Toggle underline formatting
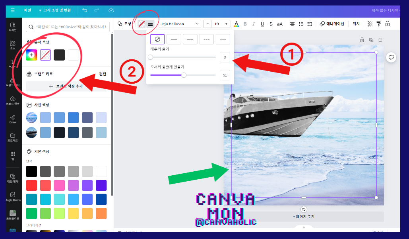The width and height of the screenshot is (409, 239). [x=262, y=24]
